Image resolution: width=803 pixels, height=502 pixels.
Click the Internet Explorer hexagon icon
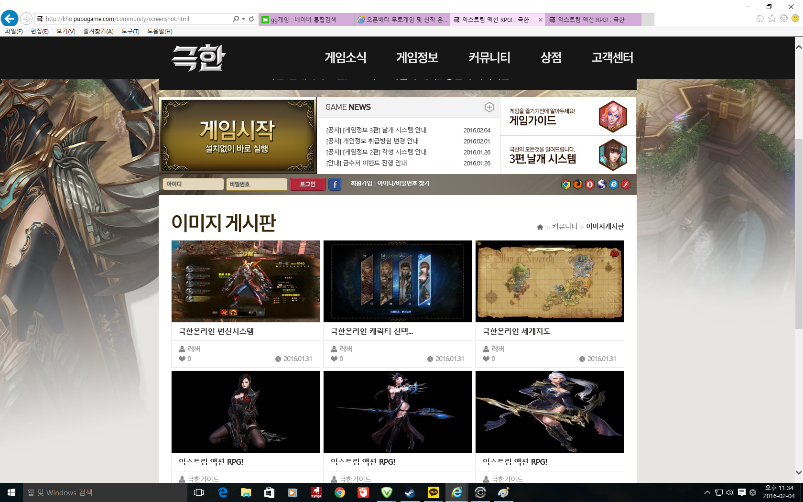pyautogui.click(x=614, y=185)
